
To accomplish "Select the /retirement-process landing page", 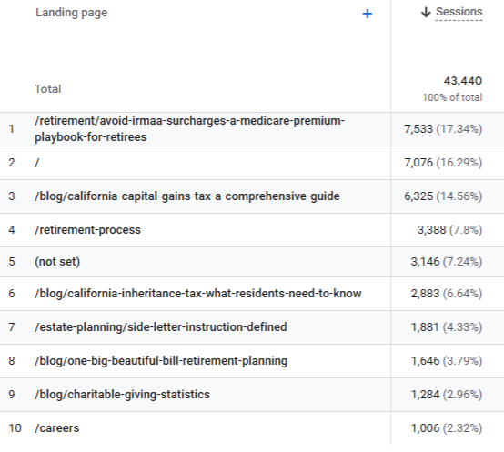I will pos(87,230).
